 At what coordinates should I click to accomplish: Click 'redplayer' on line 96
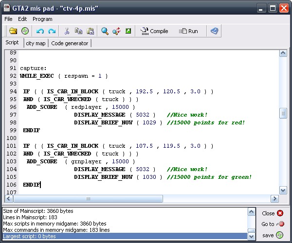point(86,107)
